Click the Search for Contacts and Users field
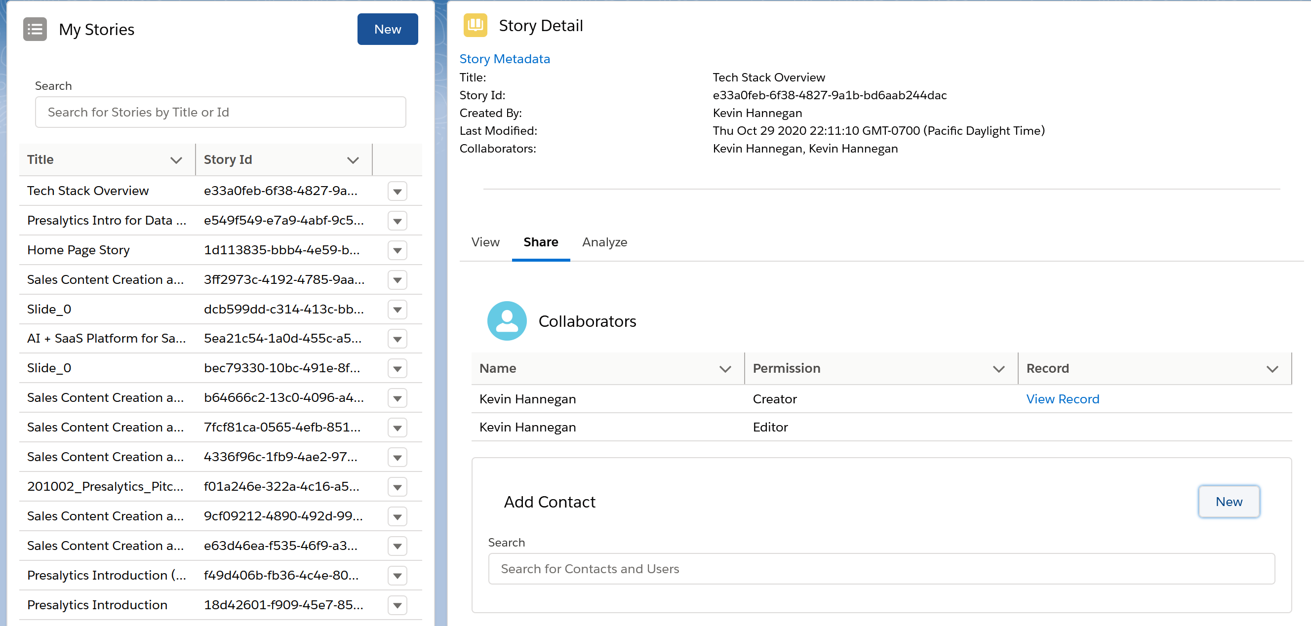Image resolution: width=1311 pixels, height=626 pixels. (x=881, y=569)
